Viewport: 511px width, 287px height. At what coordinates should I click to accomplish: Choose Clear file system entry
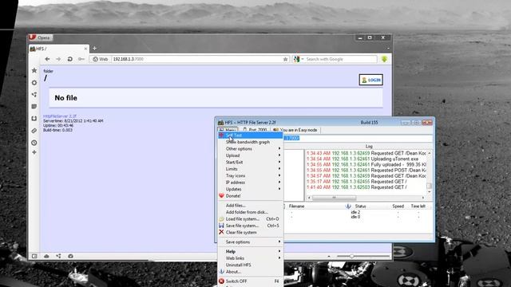(x=250, y=232)
